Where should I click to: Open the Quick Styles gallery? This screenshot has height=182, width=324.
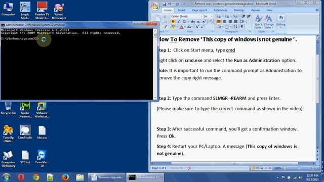pos(258,22)
